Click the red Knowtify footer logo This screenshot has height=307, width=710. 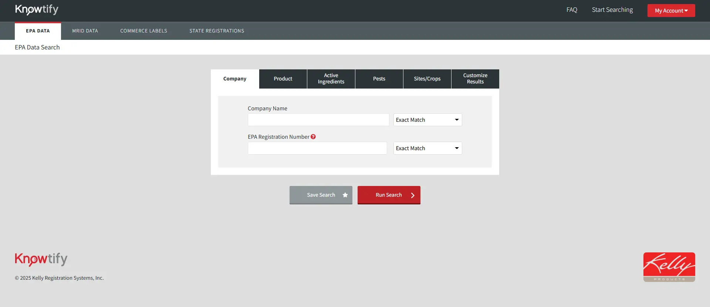[x=41, y=259]
